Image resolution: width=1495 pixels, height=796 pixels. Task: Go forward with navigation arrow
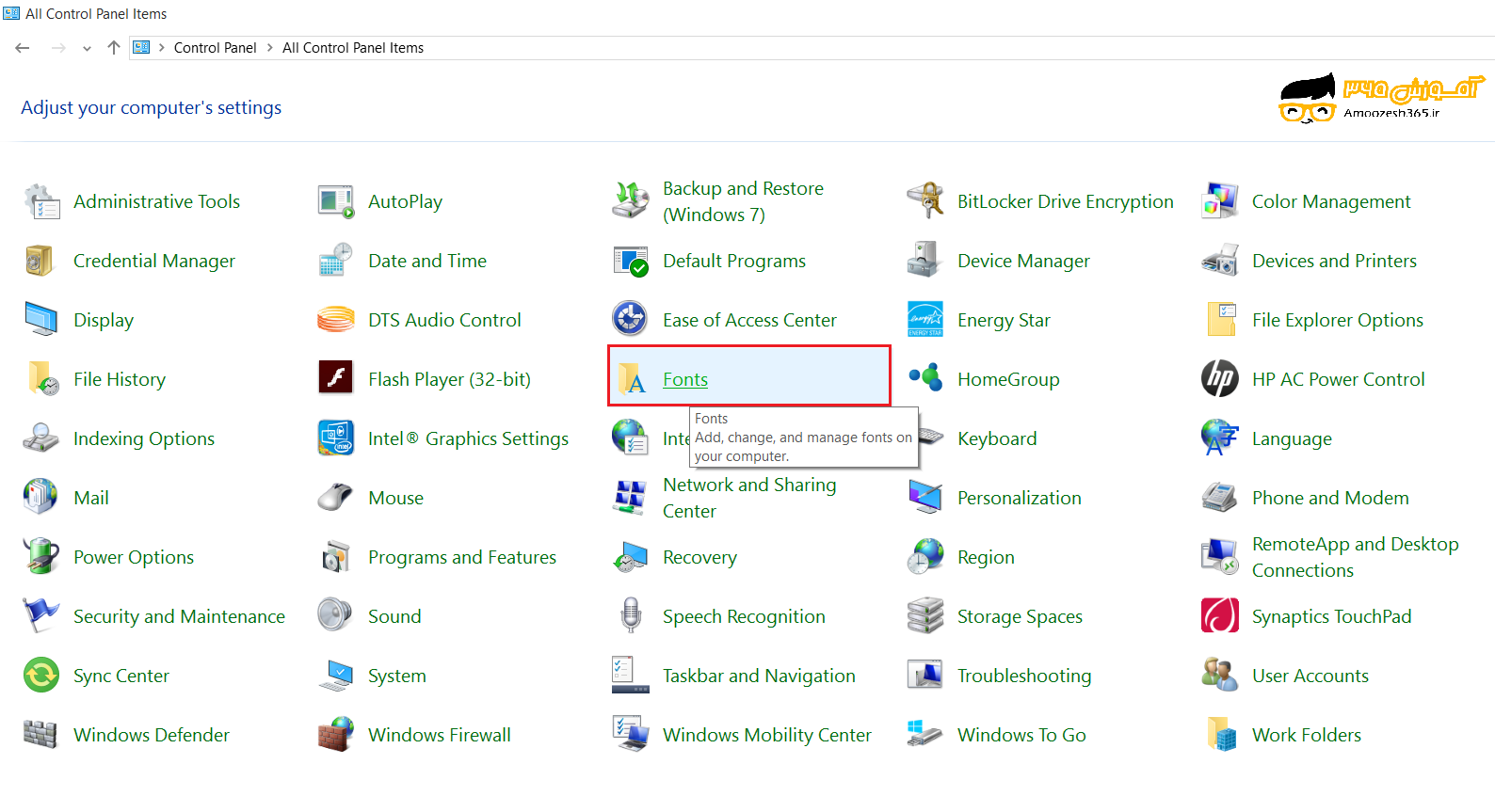(x=58, y=48)
